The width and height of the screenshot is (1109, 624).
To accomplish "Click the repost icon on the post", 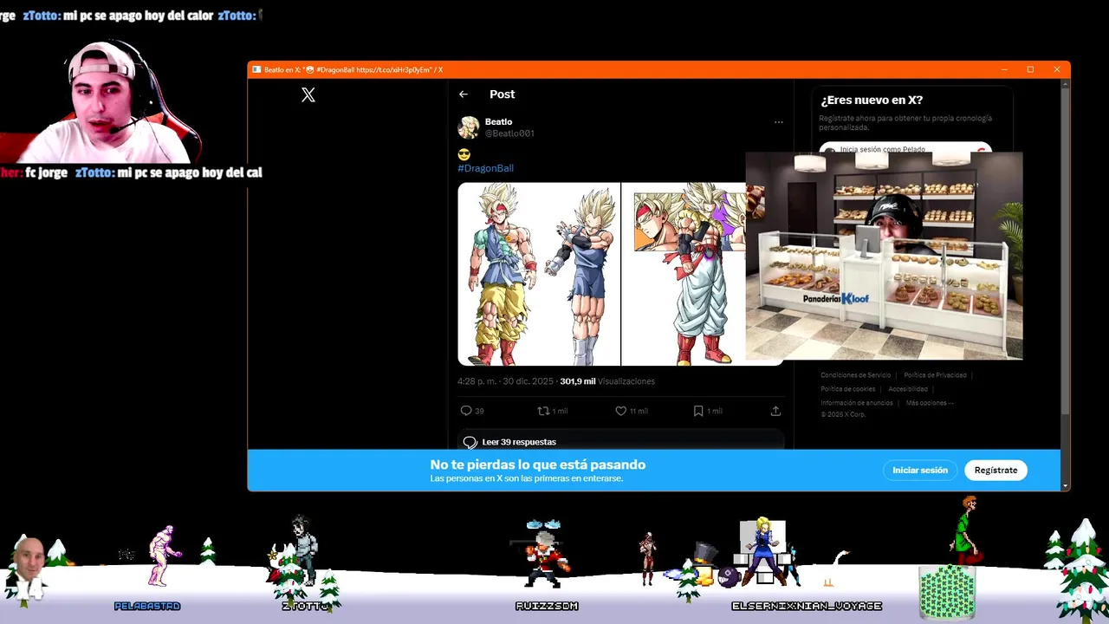I will [x=543, y=411].
